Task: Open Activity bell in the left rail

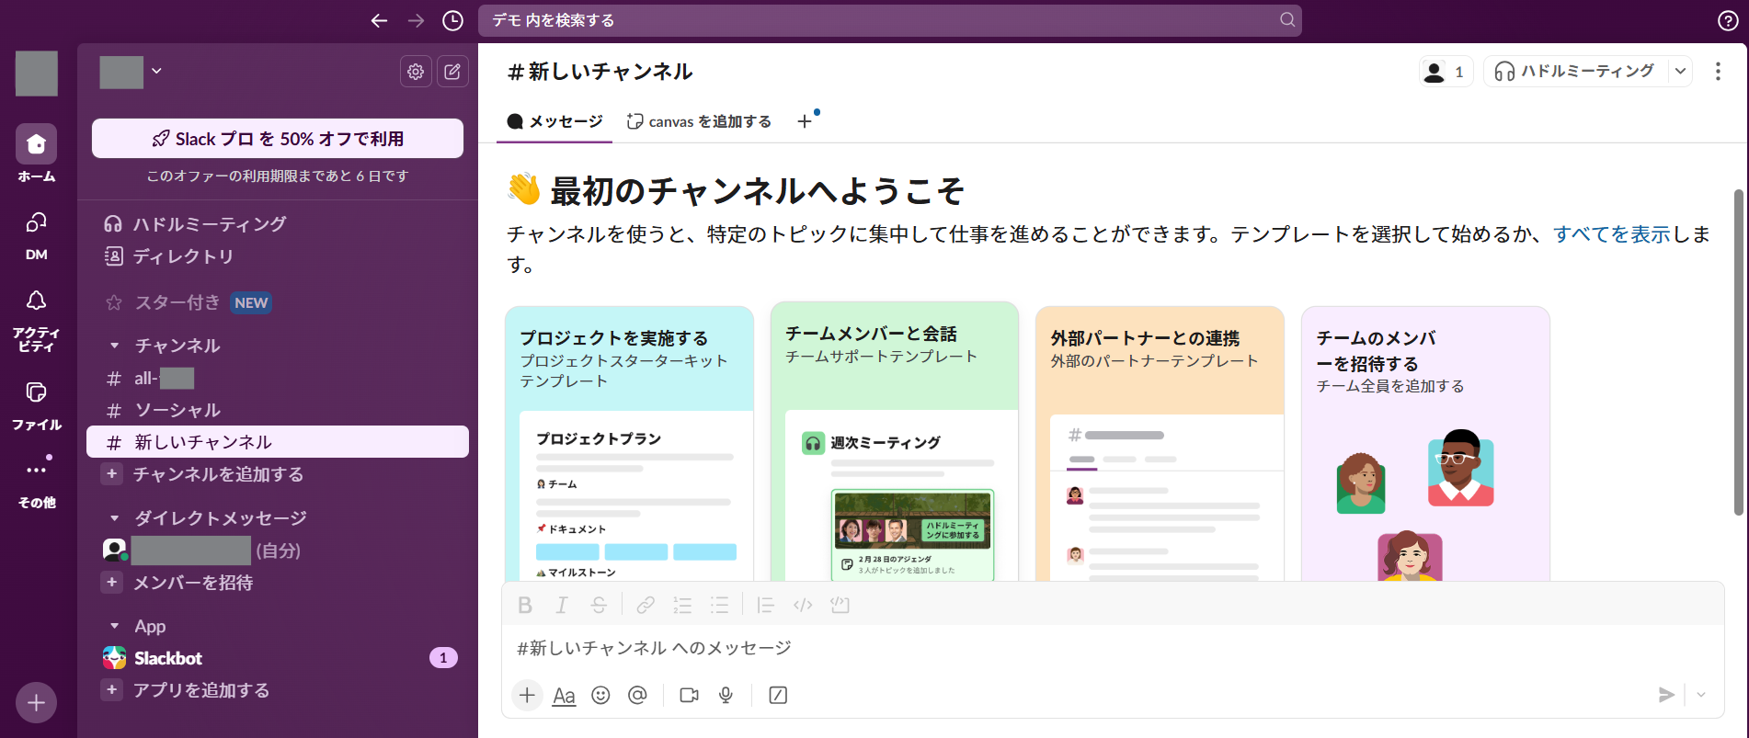Action: [x=36, y=320]
